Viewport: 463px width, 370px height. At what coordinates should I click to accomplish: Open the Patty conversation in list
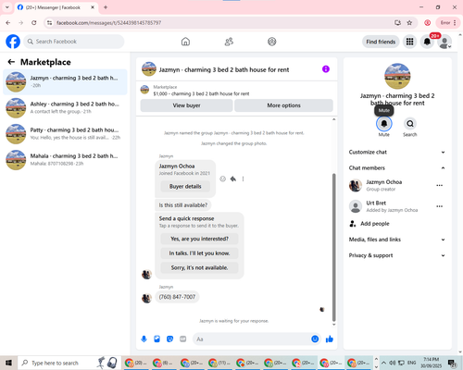[65, 134]
